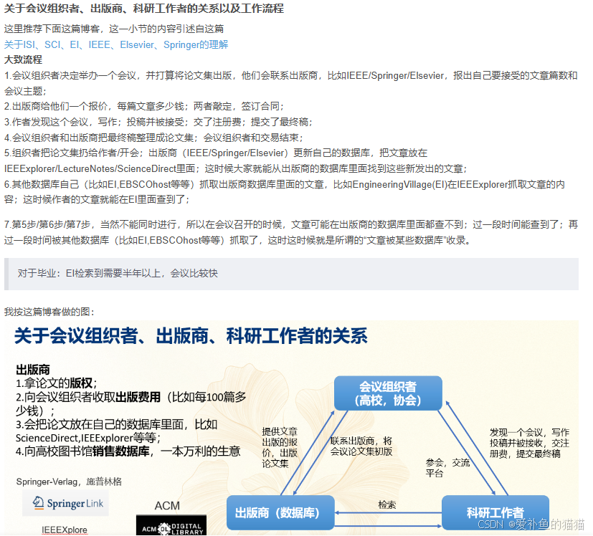Click the 'Springer-Verlag，施普林格' caption
Viewport: 593px width, 536px height.
point(69,482)
